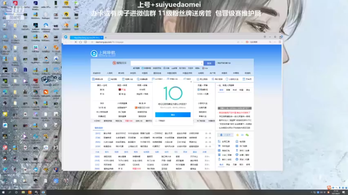The height and width of the screenshot is (195, 348).
Task: Go back using the back arrow
Action: click(x=66, y=42)
